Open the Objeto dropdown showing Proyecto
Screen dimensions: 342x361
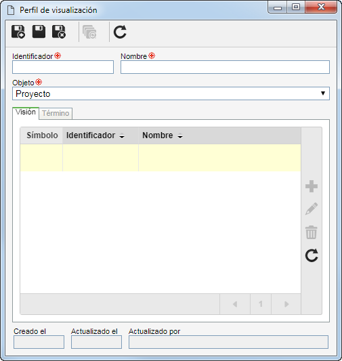coord(171,93)
